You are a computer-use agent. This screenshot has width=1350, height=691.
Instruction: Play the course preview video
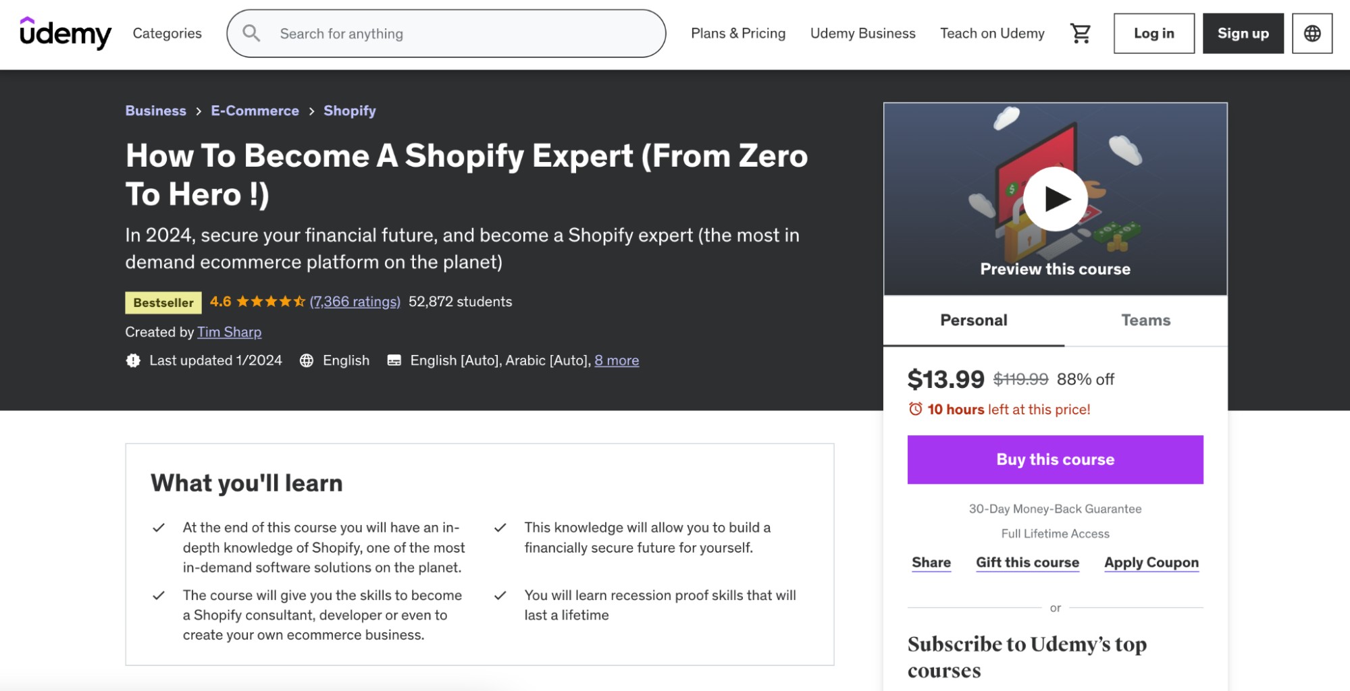pos(1055,199)
